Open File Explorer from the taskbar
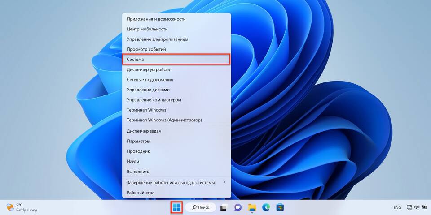 (252, 207)
